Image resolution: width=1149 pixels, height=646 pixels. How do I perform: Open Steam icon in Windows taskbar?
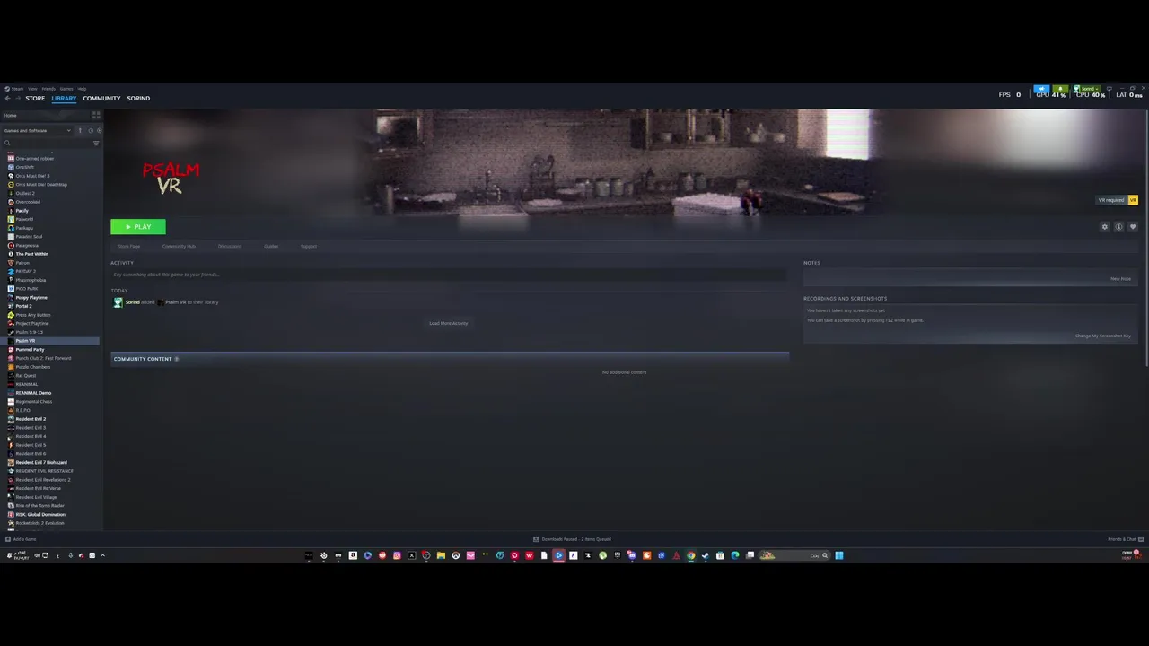coord(705,555)
